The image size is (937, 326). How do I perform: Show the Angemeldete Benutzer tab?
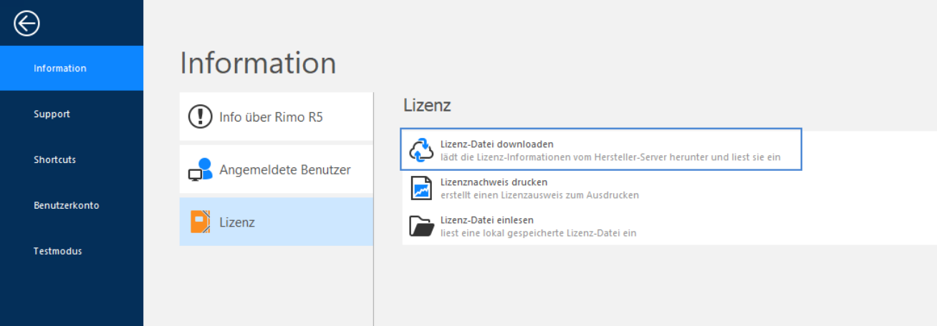pyautogui.click(x=277, y=169)
